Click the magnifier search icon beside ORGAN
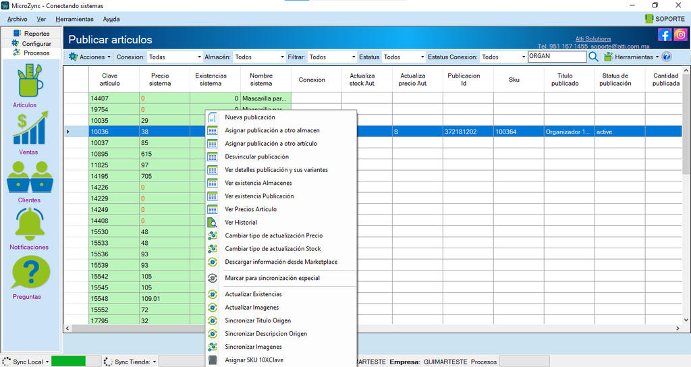Image resolution: width=691 pixels, height=367 pixels. pyautogui.click(x=593, y=57)
